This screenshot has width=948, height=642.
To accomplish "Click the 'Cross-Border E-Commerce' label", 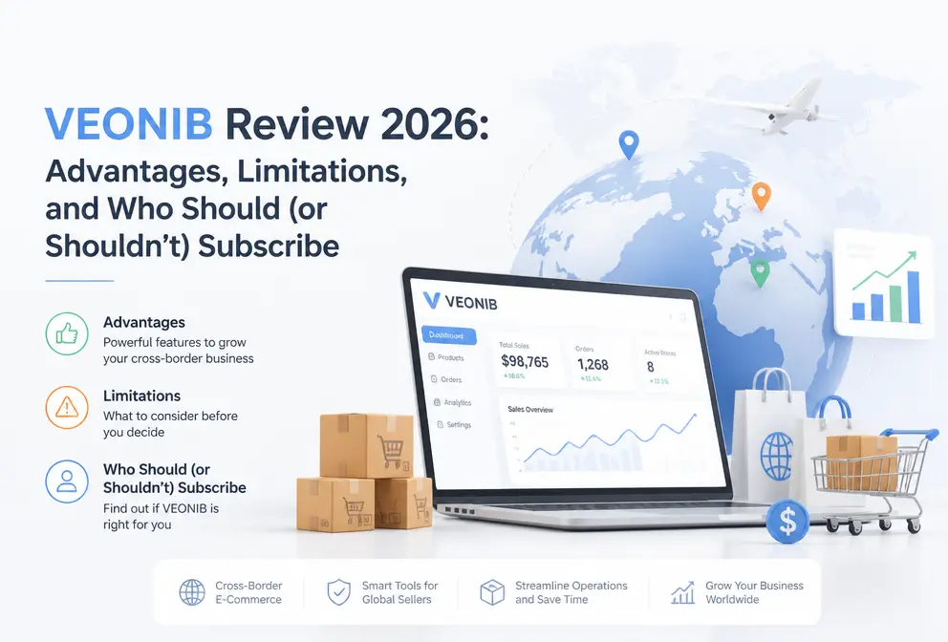I will tap(248, 592).
